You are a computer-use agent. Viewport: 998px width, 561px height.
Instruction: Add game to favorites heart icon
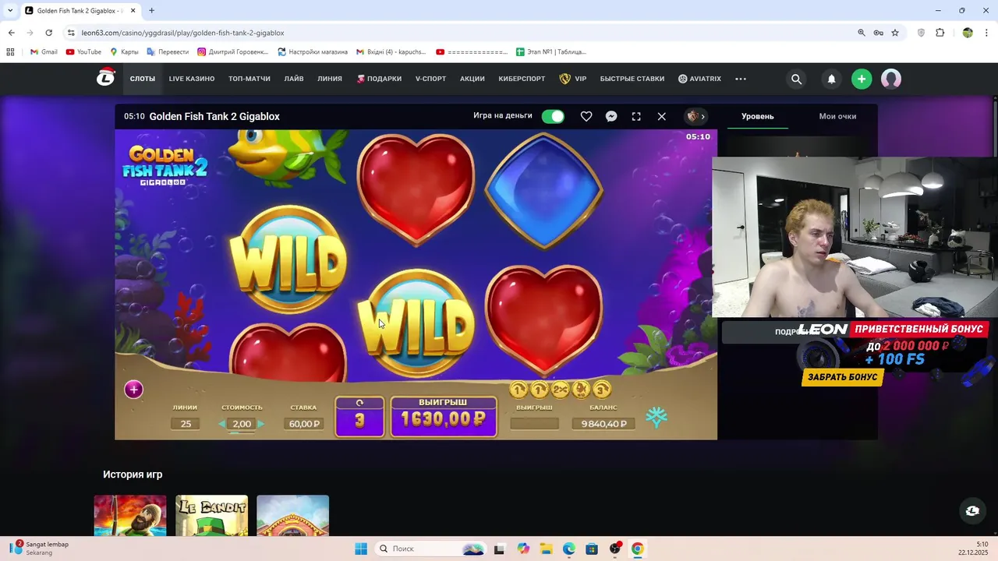click(586, 116)
